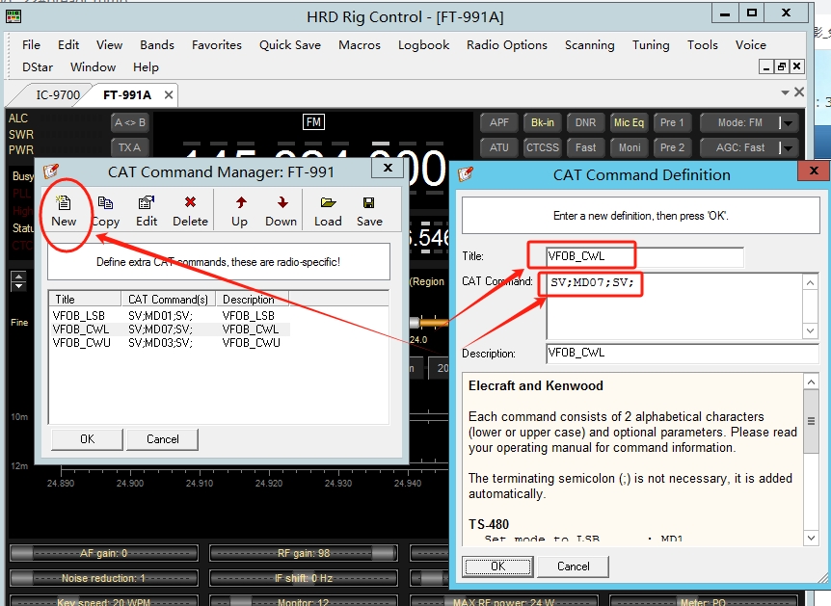Copy the selected CAT command
The image size is (831, 606).
tap(105, 211)
